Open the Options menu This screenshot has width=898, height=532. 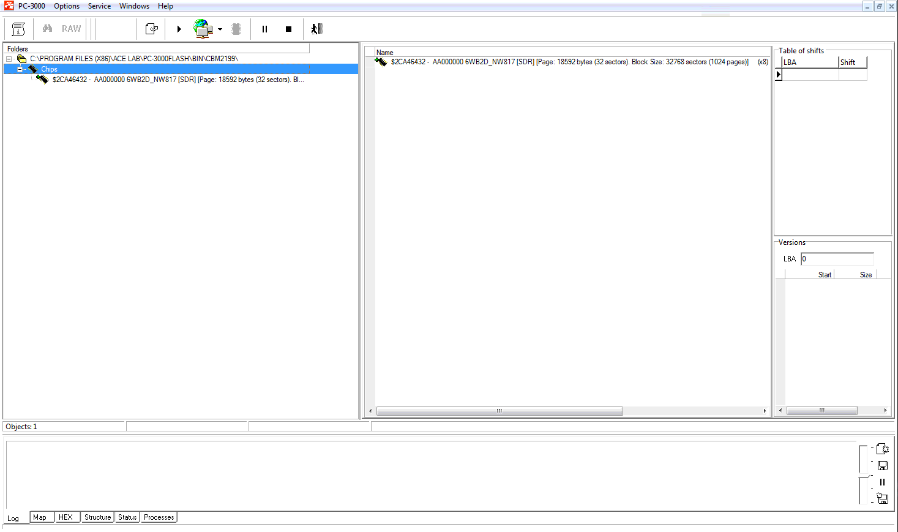[x=67, y=6]
